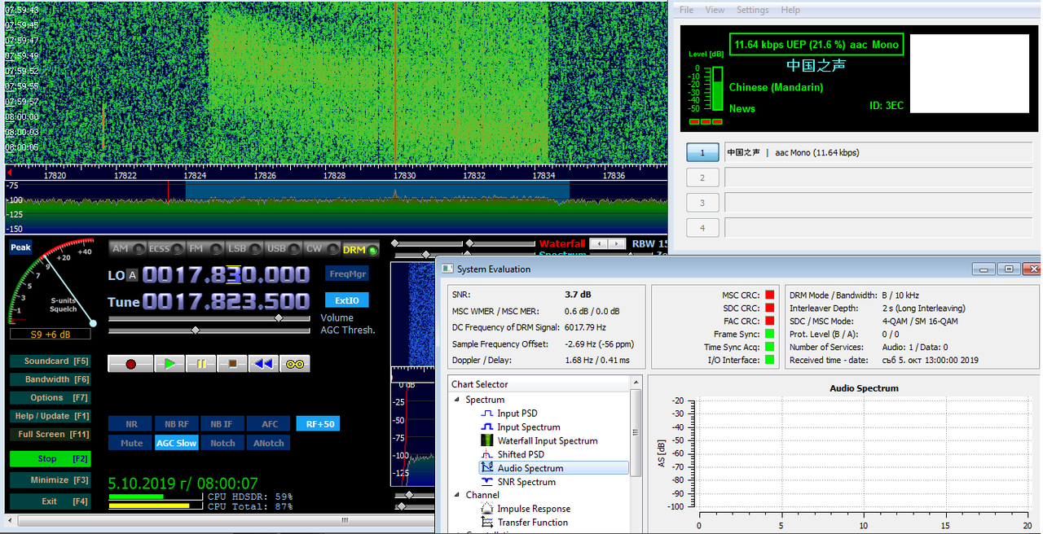Enable the NR noise reduction button
1043x534 pixels.
pos(131,424)
